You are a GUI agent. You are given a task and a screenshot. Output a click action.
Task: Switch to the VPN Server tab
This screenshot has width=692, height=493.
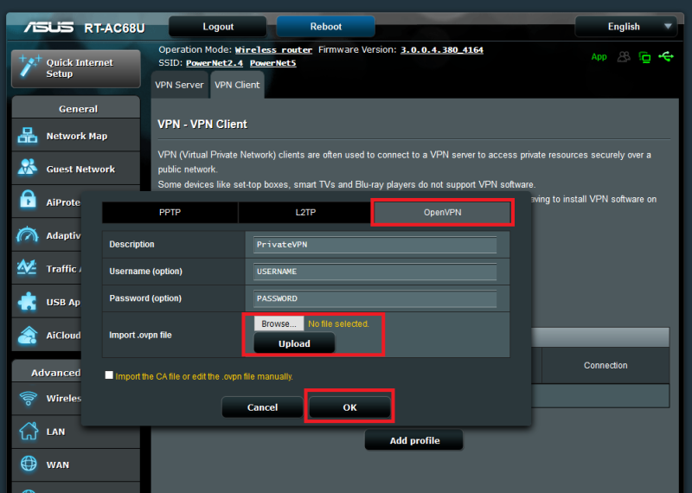tap(179, 85)
